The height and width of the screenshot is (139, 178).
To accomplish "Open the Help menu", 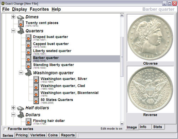I will coord(56,9).
